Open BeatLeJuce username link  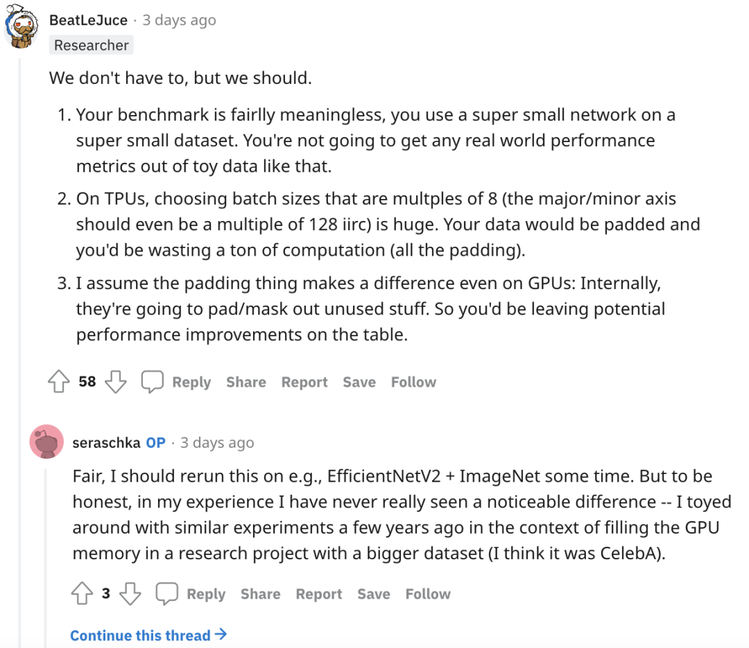(x=88, y=20)
